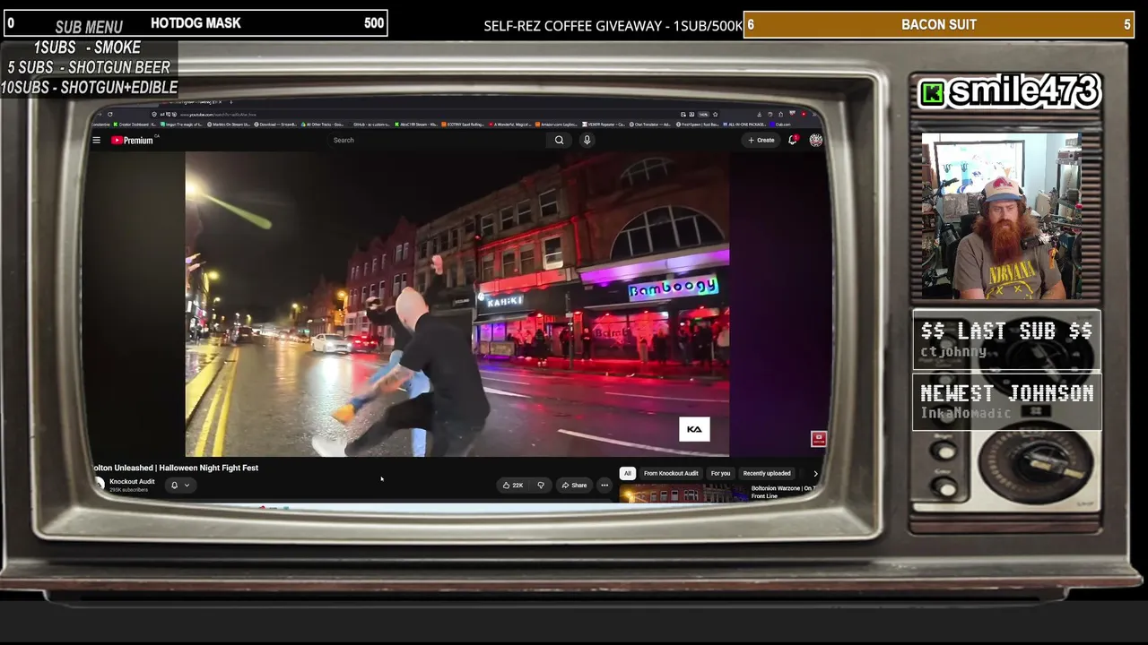Viewport: 1148px width, 645px height.
Task: Select the From Knockout Audit chip
Action: tap(671, 473)
